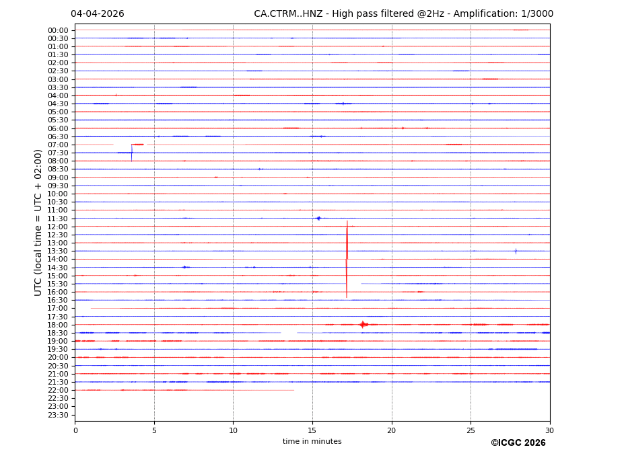Click the small blue spike on the 13:30 trace
Image resolution: width=624 pixels, height=468 pixels.
pyautogui.click(x=516, y=251)
